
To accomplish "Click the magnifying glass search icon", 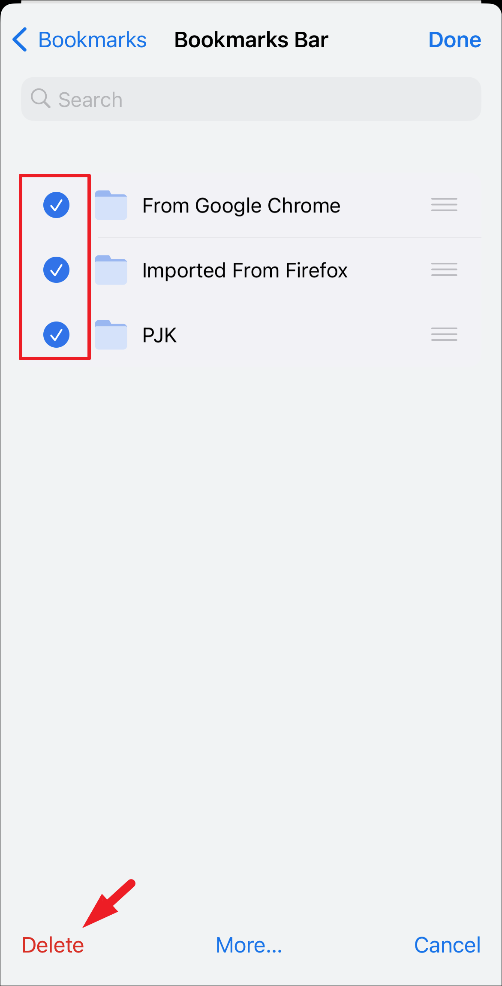I will 40,98.
